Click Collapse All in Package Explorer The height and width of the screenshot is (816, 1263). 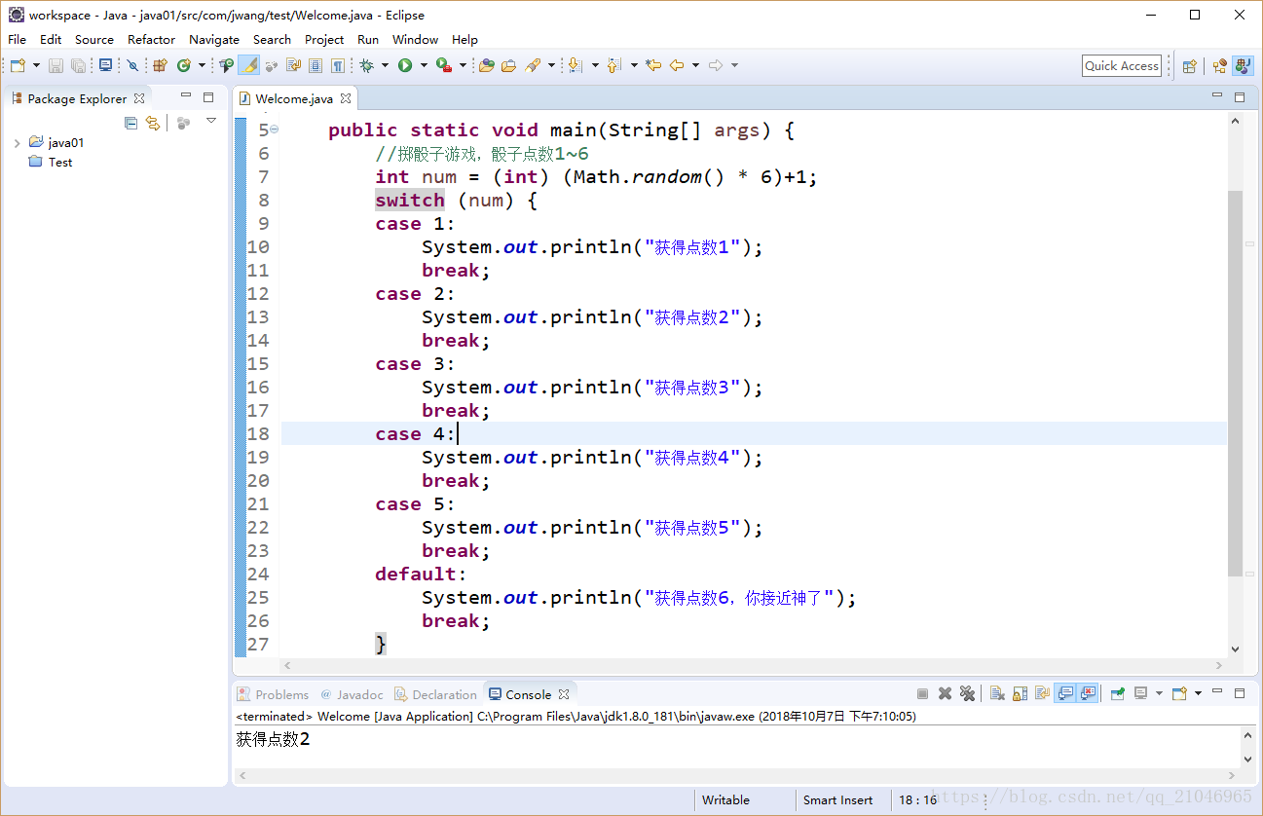[x=131, y=123]
